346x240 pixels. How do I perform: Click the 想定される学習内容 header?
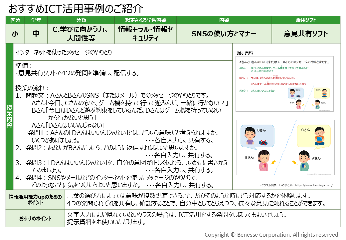click(x=145, y=20)
